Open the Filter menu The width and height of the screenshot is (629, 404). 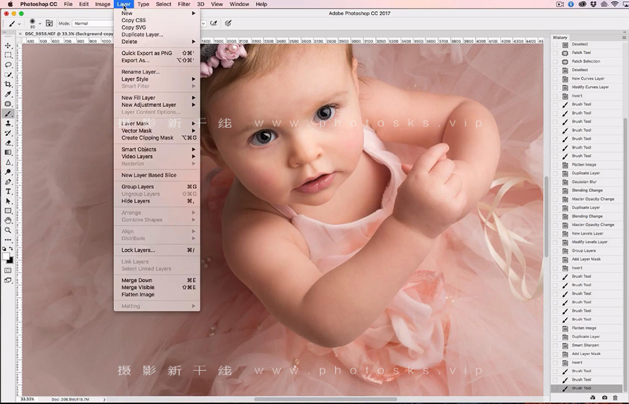(184, 4)
